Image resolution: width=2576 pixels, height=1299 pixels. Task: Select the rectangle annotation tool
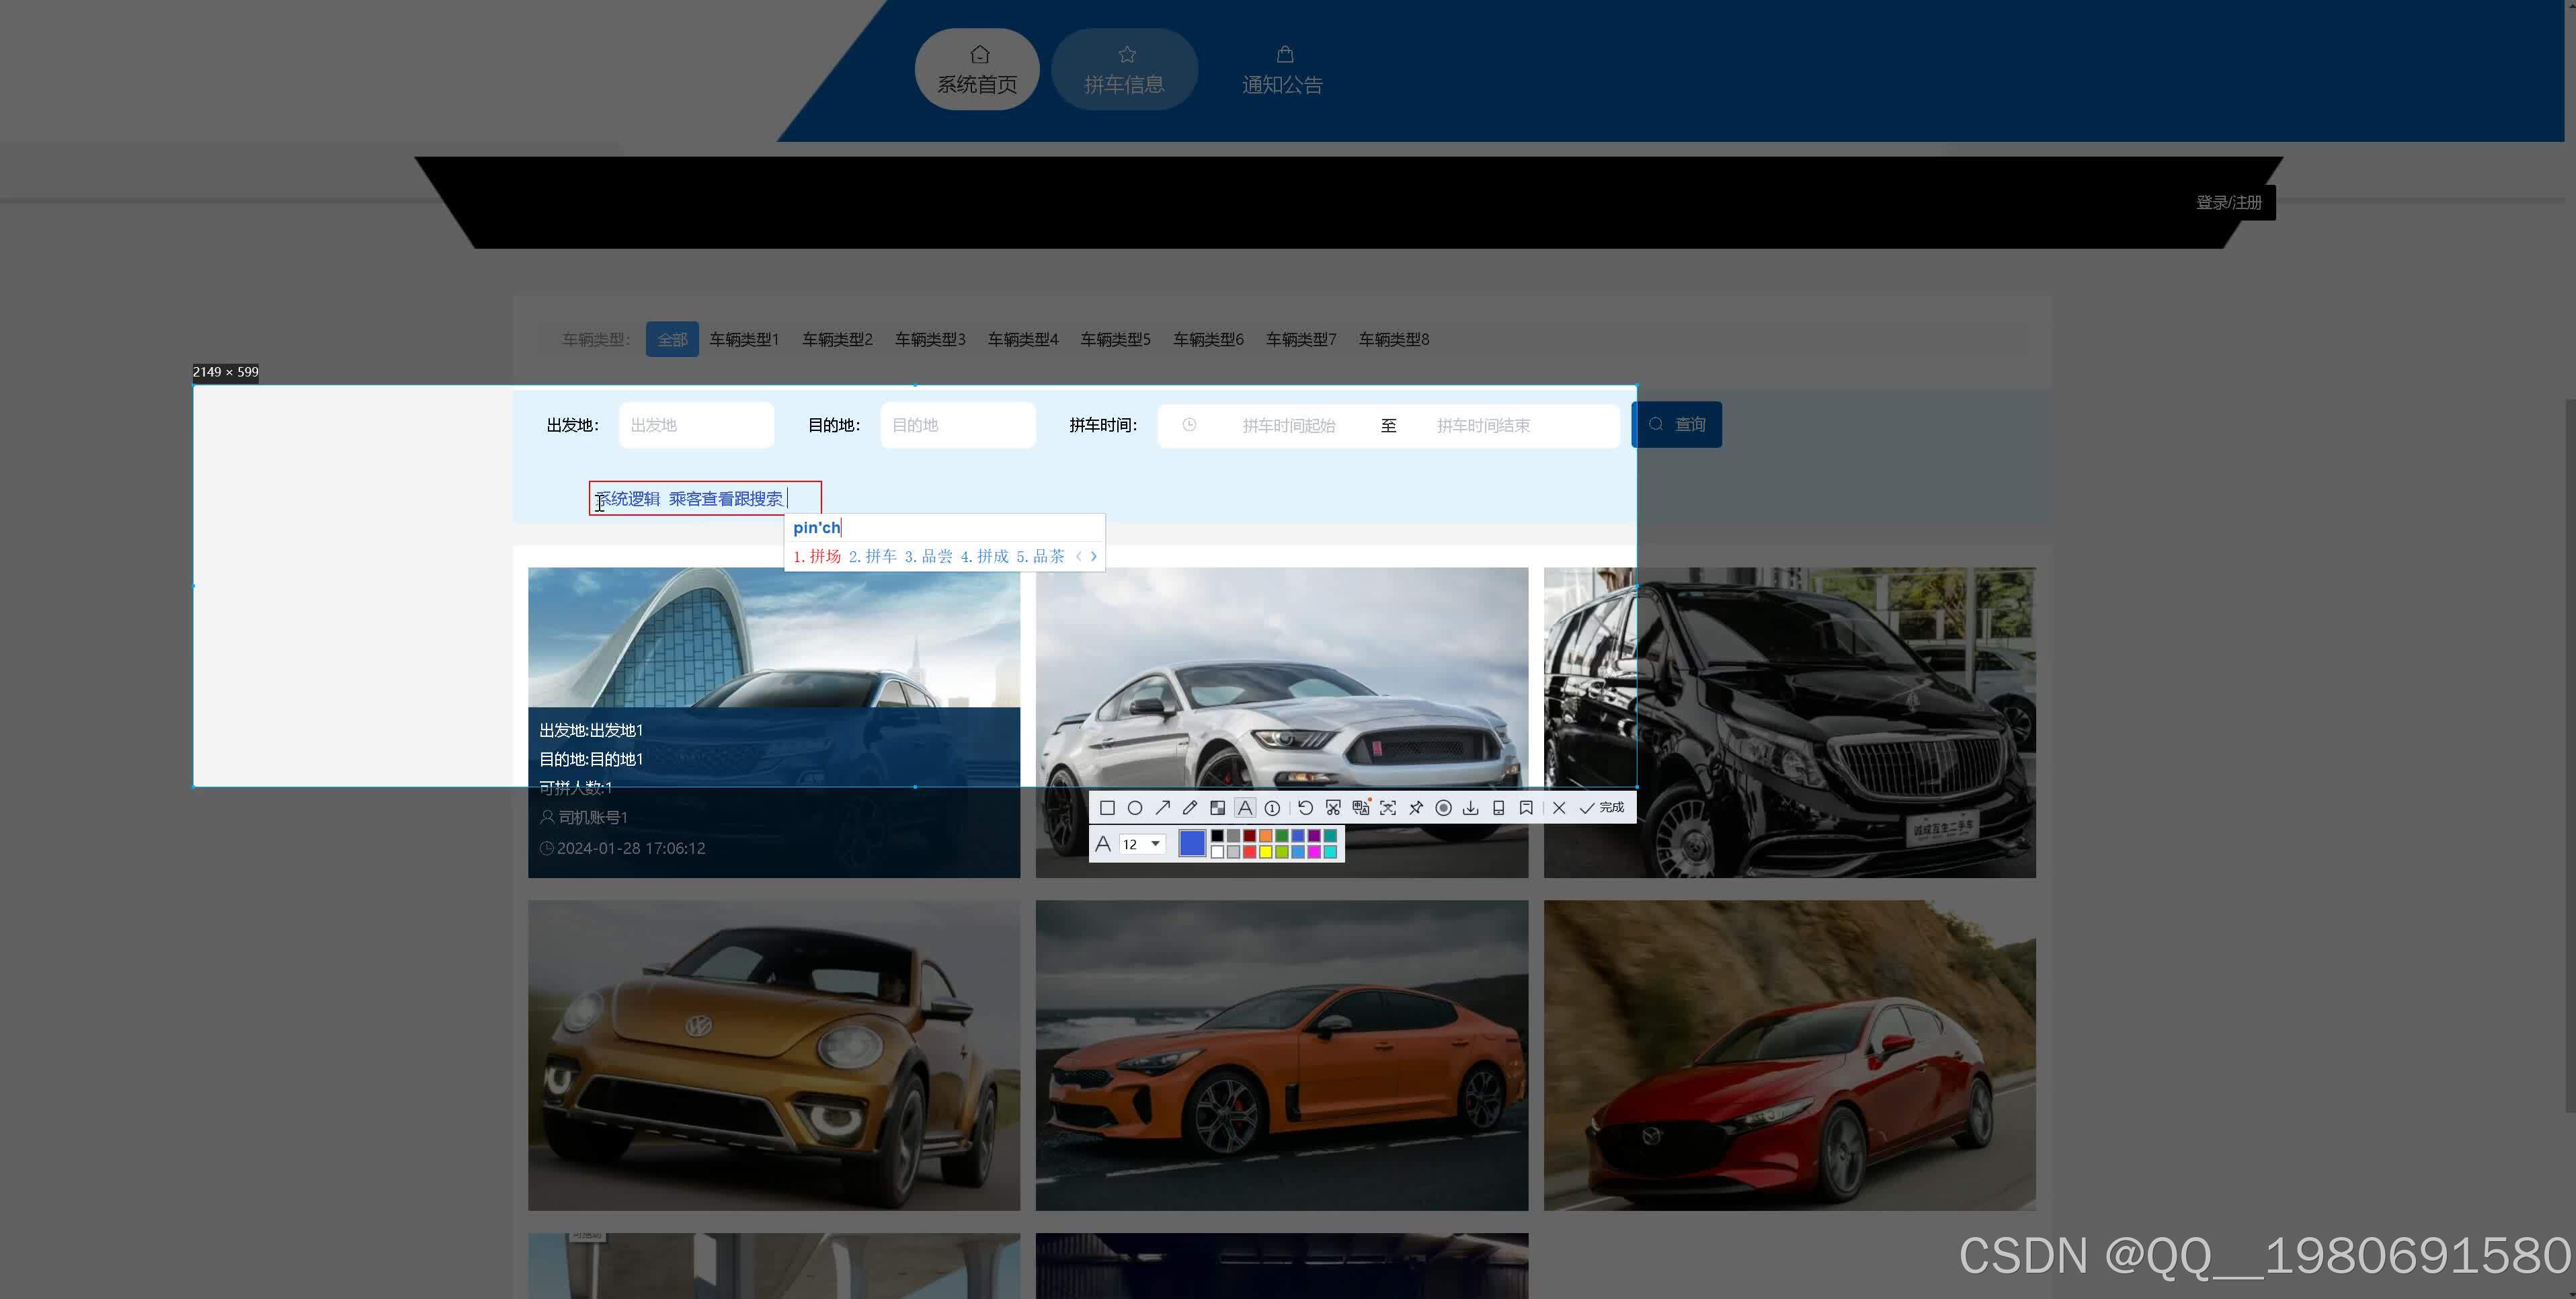[1107, 808]
